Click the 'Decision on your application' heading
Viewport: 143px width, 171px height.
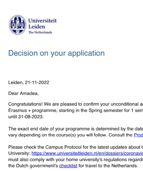coord(56,53)
